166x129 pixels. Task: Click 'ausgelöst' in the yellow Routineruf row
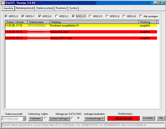click(145, 26)
